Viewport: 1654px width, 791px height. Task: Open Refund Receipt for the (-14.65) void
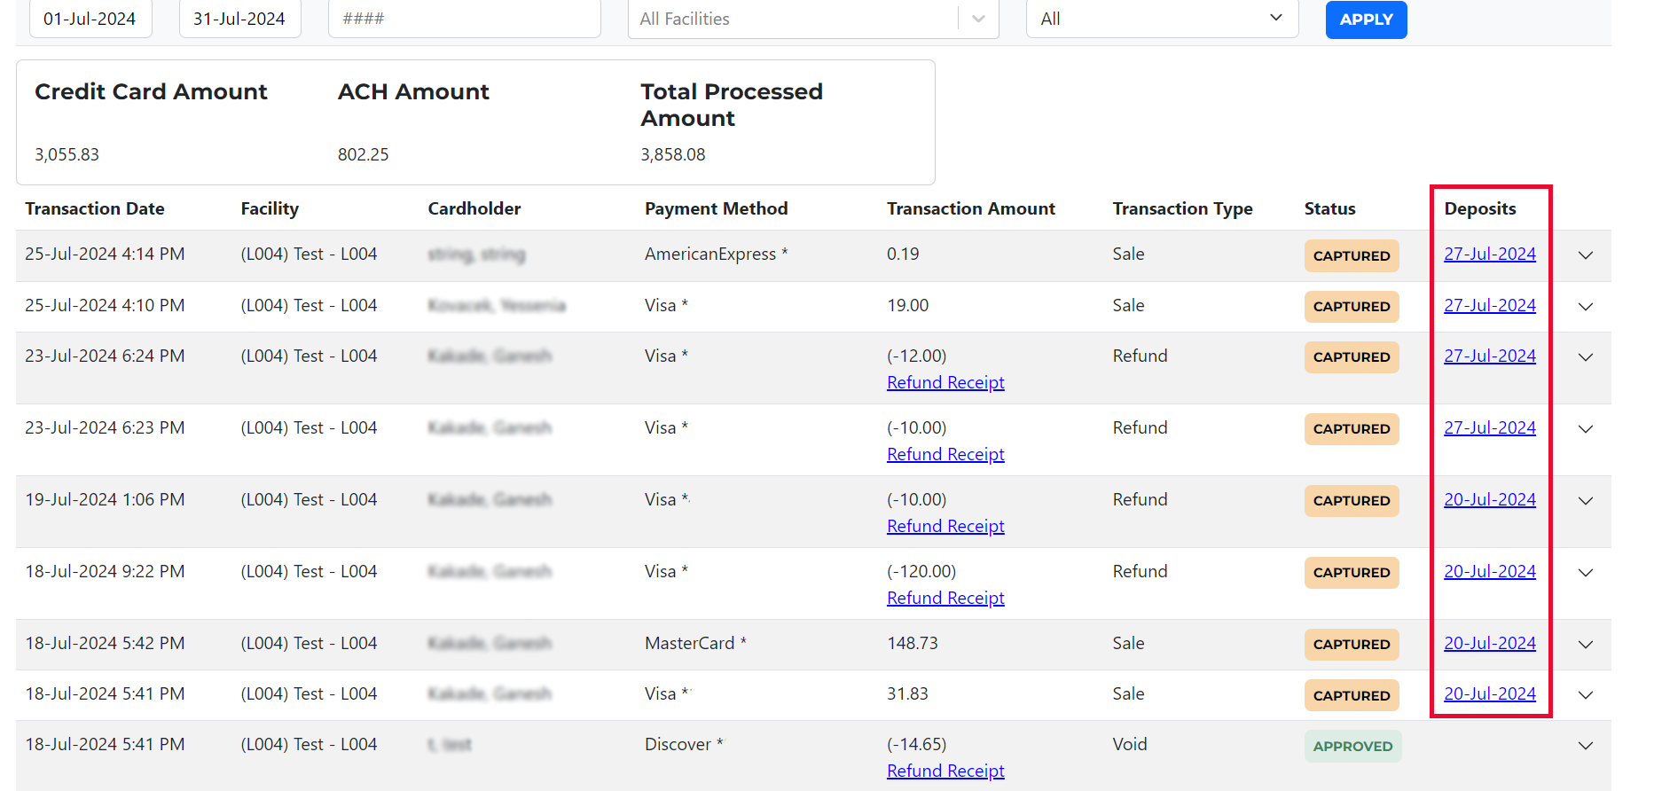[x=945, y=771]
